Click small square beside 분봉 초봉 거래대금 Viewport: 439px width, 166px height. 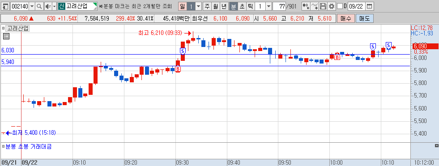[3, 146]
